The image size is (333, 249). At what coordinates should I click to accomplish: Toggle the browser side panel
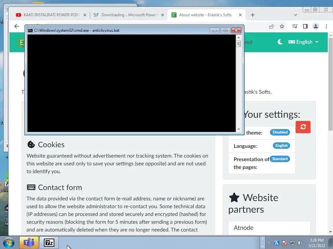tap(305, 26)
